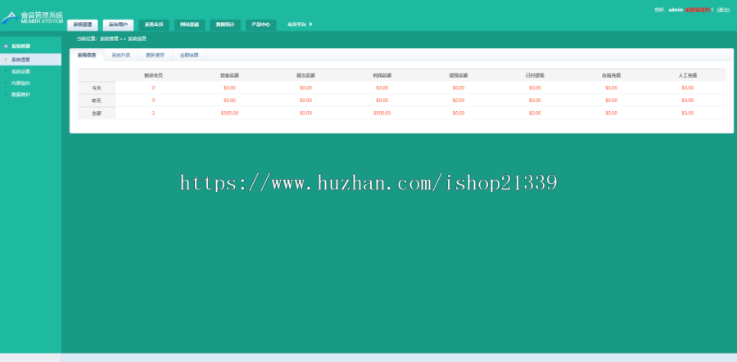Select 系统信息 in the sidebar
Screen dimensions: 737x362
pyautogui.click(x=30, y=60)
